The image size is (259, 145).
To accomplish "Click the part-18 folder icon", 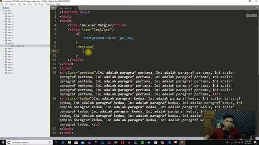I will [x=6, y=35].
